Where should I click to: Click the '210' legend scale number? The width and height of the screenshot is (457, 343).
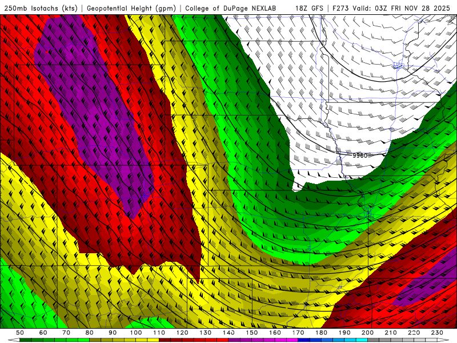(391, 333)
